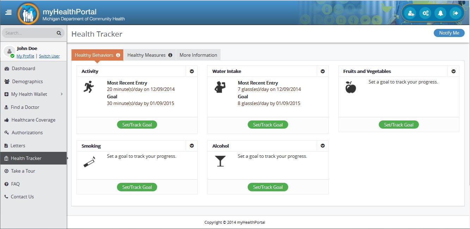Collapse the Water Intake card
Viewport: 470px width, 229px height.
click(323, 71)
